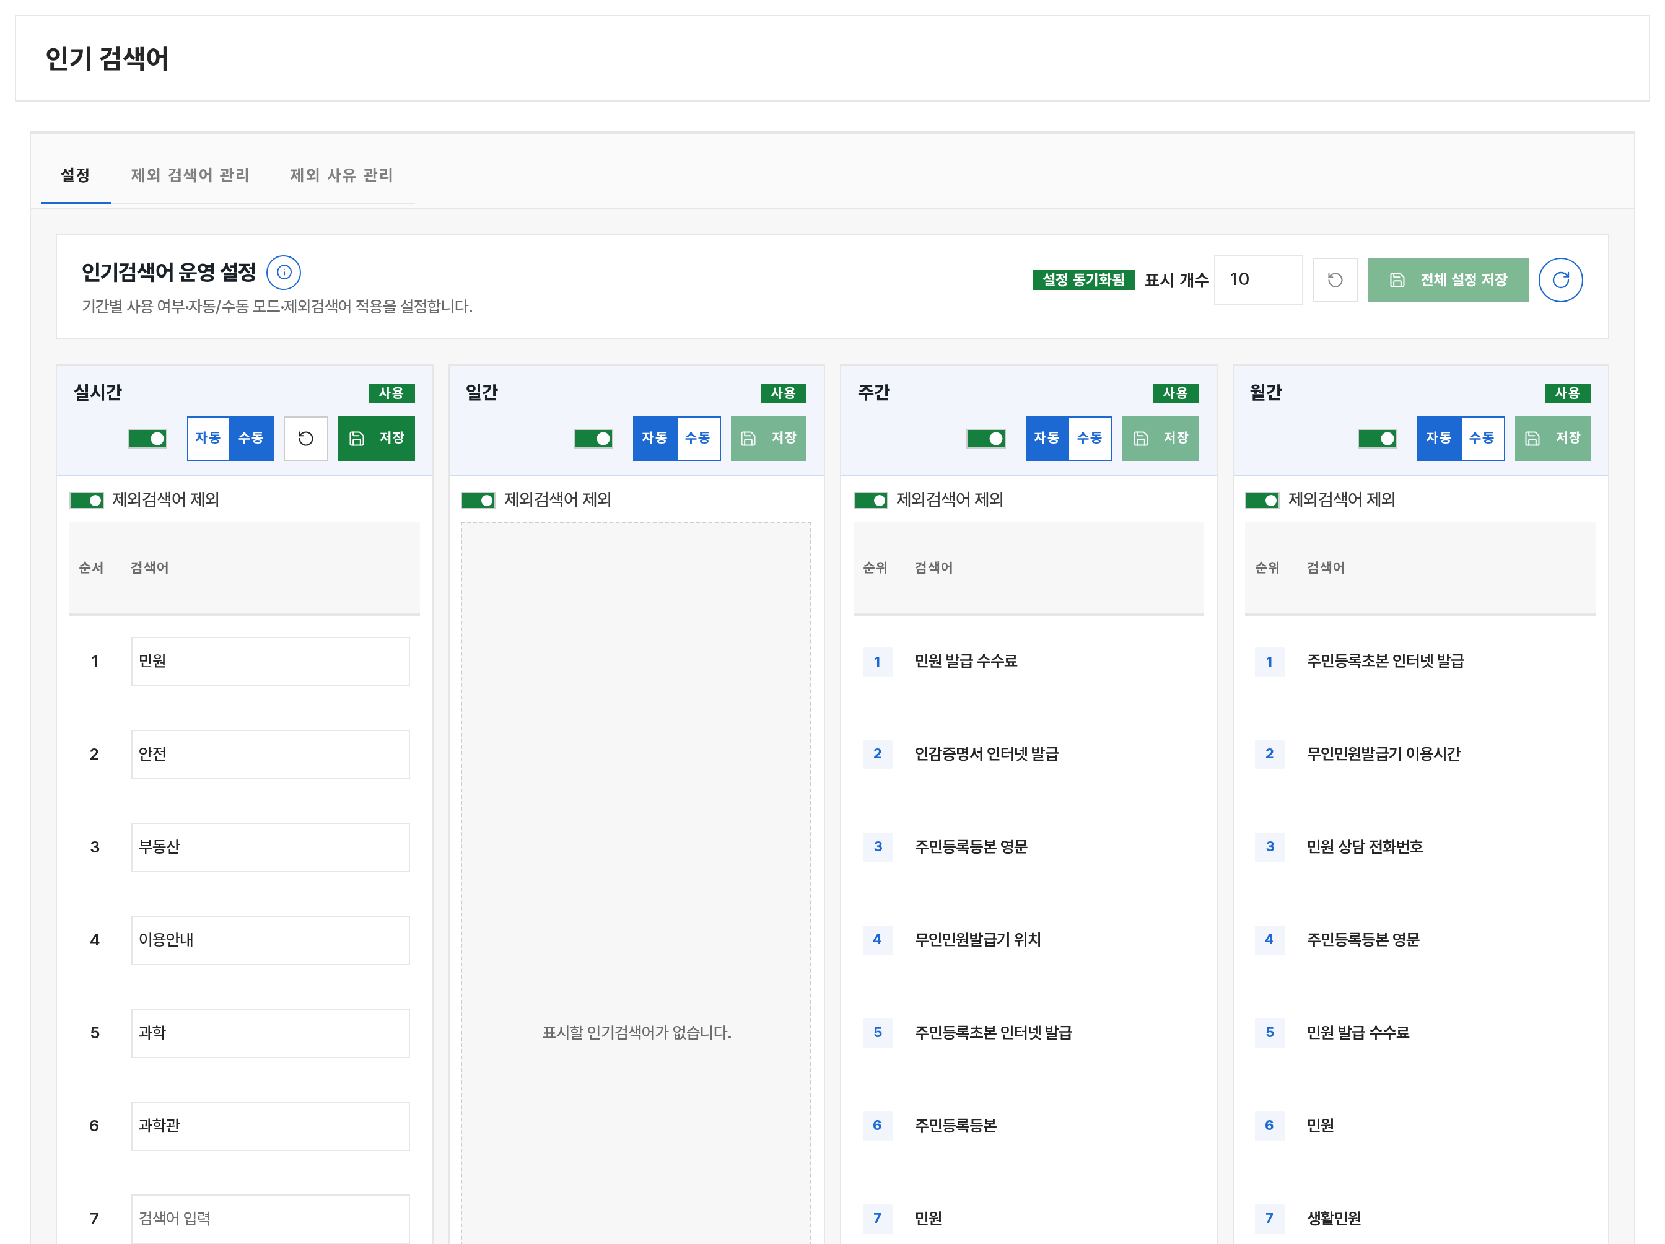Switch to the 제외 사유 관리 tab
This screenshot has height=1244, width=1665.
tap(341, 175)
